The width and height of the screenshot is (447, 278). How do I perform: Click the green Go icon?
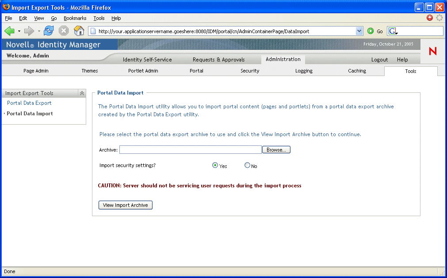click(371, 31)
